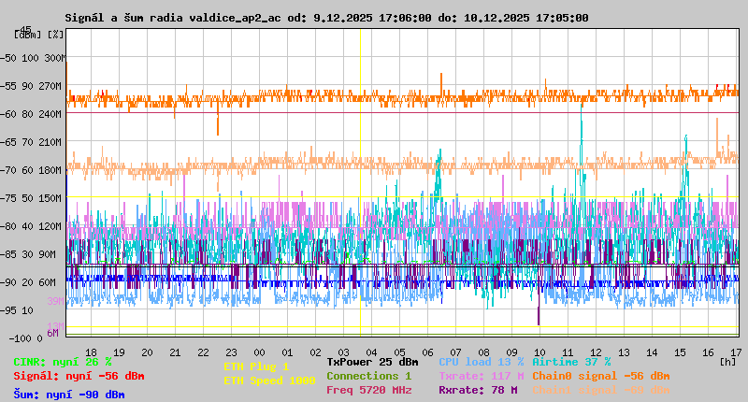
Task: Select the ETH Speed 1000 legend label
Action: 269,380
